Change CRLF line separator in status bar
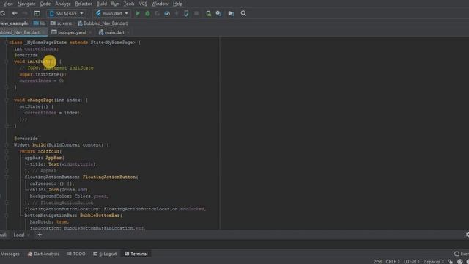469x264 pixels. coord(393,262)
